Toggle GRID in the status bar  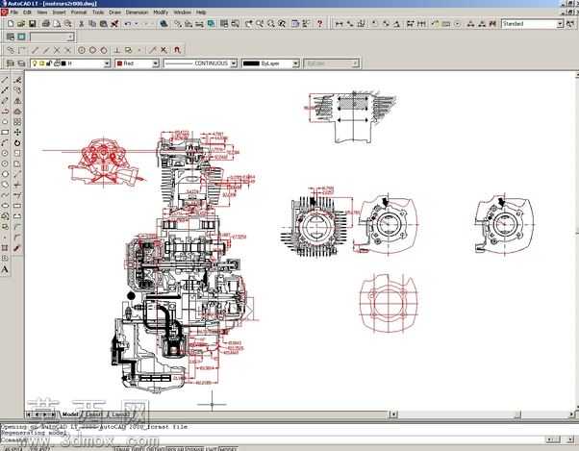click(x=138, y=449)
